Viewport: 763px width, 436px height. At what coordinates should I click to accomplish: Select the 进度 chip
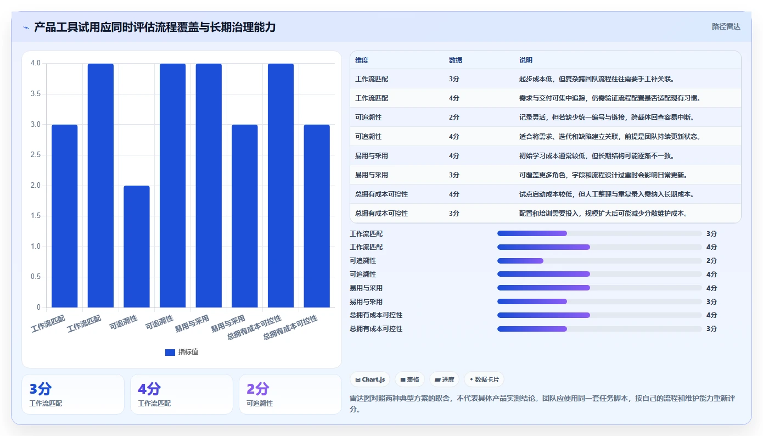(445, 379)
